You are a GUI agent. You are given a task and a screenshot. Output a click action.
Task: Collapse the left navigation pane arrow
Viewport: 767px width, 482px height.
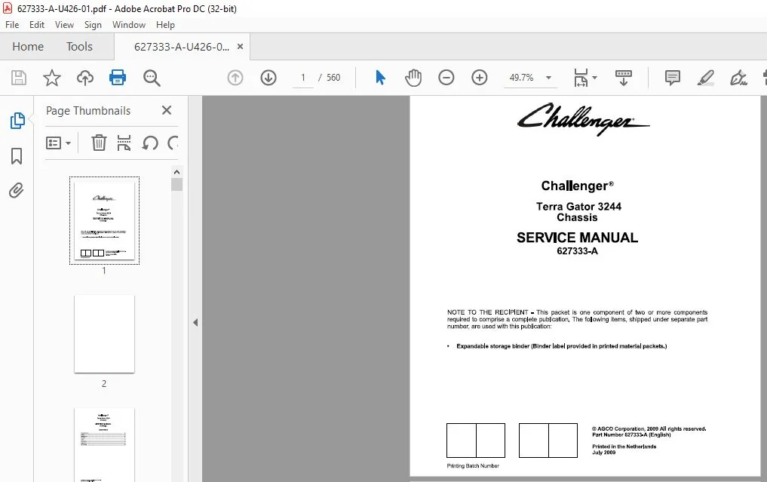[x=195, y=323]
